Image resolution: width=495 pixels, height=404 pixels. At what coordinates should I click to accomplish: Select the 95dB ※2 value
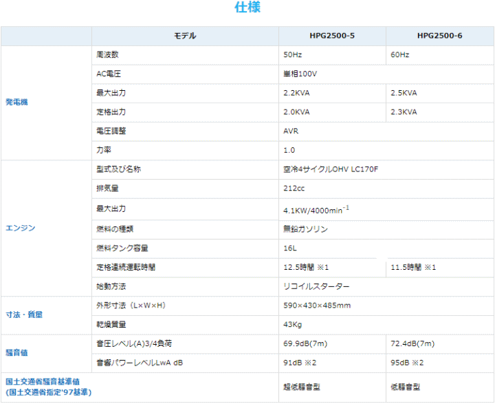pos(407,363)
